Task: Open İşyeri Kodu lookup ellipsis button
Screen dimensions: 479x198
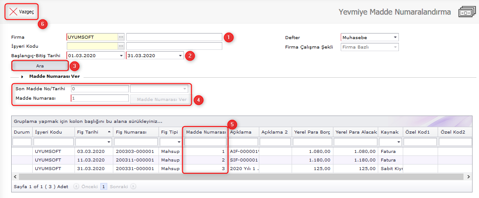Action: (121, 46)
